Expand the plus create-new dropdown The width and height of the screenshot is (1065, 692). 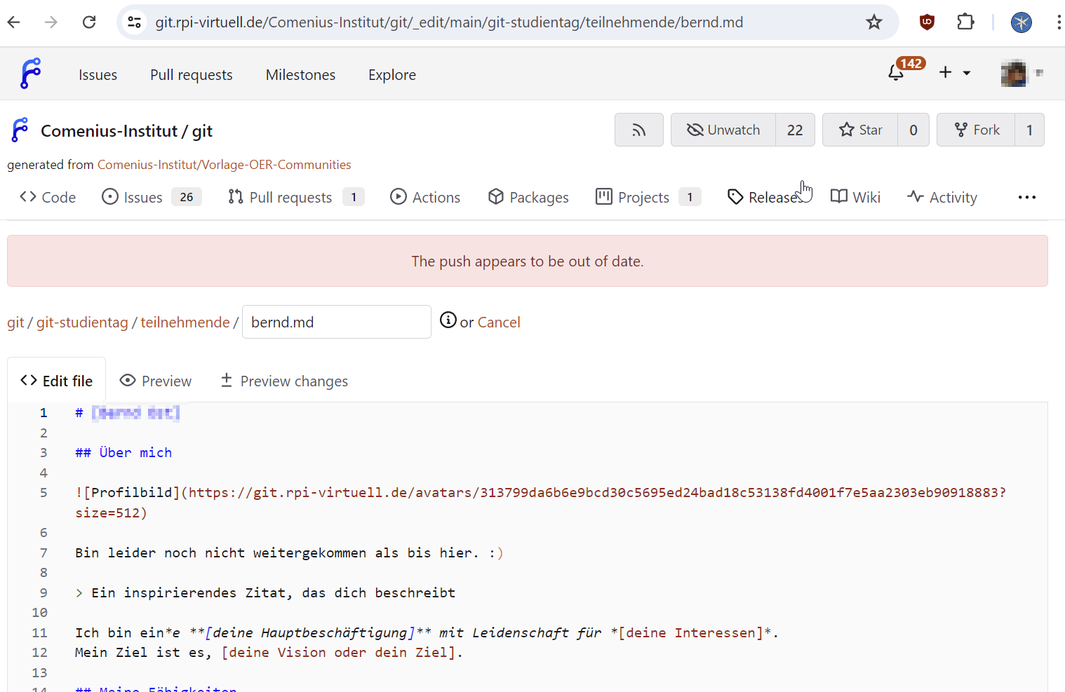[x=954, y=72]
